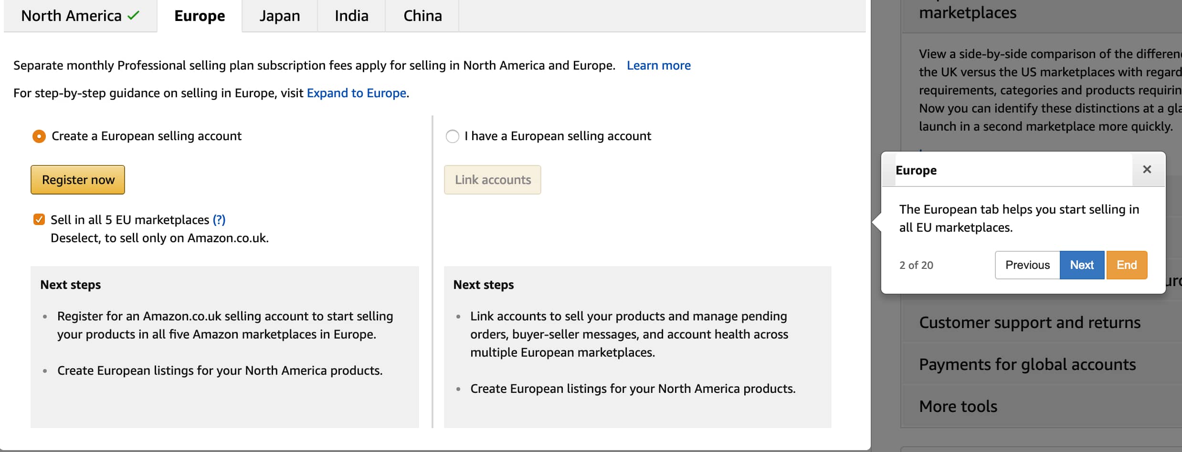Switch to the China tab
1182x452 pixels.
pyautogui.click(x=422, y=16)
